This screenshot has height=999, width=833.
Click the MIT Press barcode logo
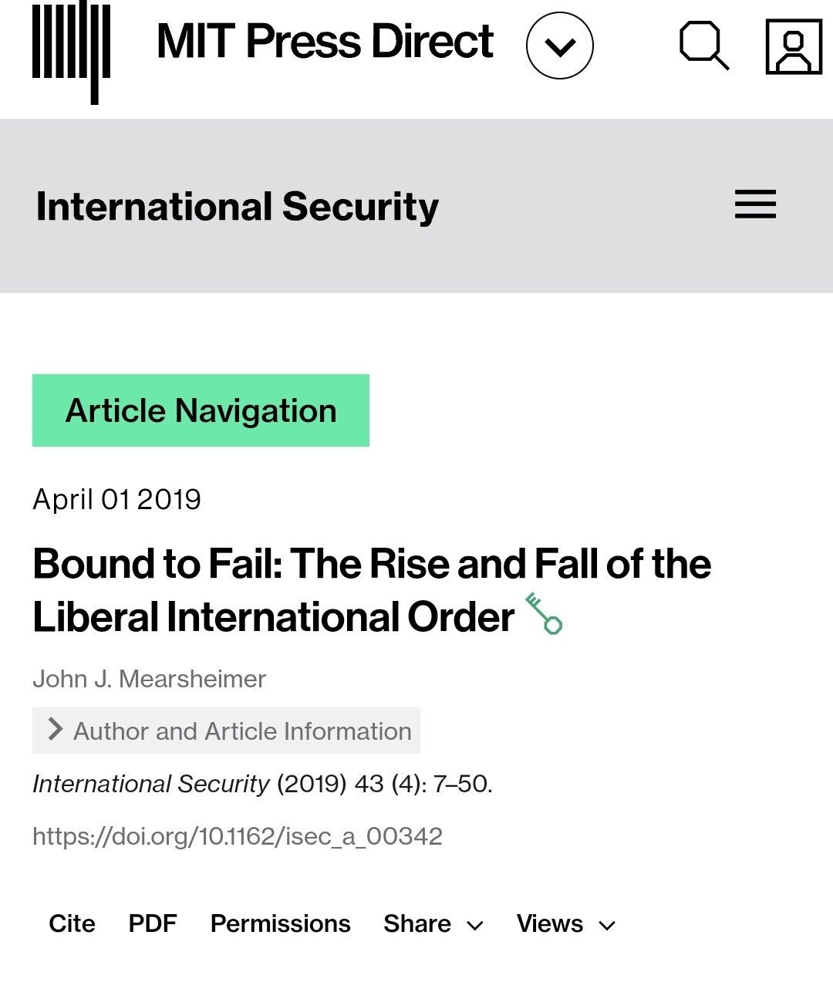[x=71, y=51]
